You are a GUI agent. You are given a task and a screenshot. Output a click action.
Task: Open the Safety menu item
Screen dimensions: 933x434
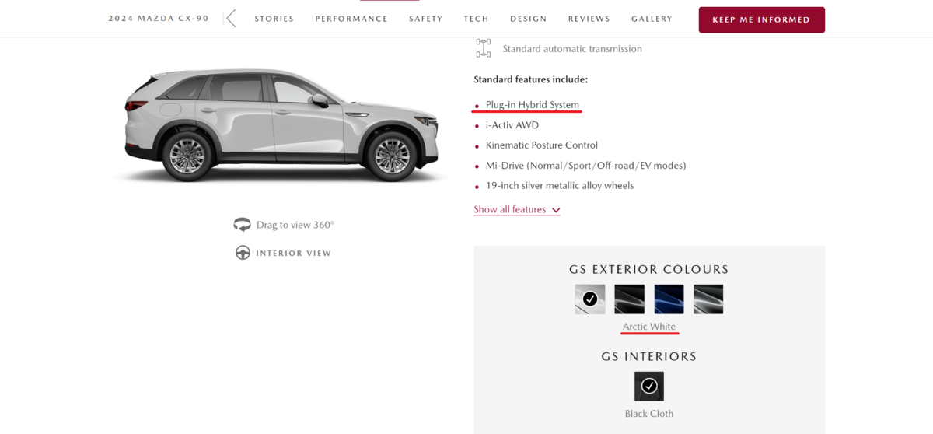(426, 19)
